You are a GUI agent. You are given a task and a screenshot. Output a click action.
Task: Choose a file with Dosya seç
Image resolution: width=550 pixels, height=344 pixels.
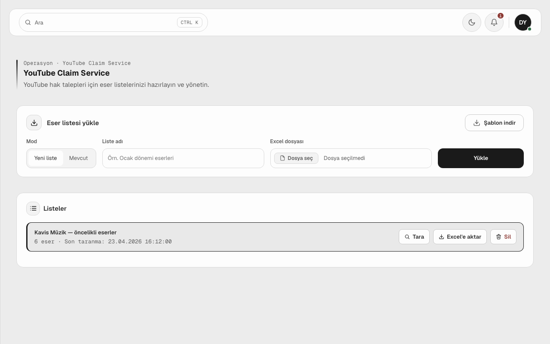296,158
